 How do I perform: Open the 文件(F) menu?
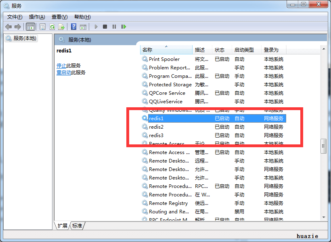(x=15, y=17)
